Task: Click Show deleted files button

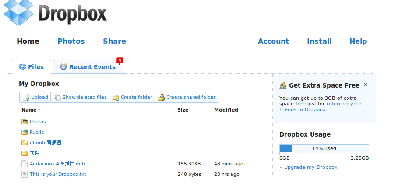Action: point(80,98)
